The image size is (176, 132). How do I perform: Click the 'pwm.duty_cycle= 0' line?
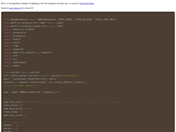15,115
